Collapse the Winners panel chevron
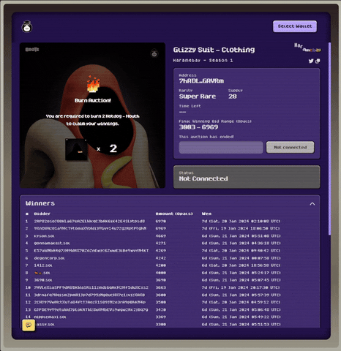The image size is (341, 351). tap(312, 204)
